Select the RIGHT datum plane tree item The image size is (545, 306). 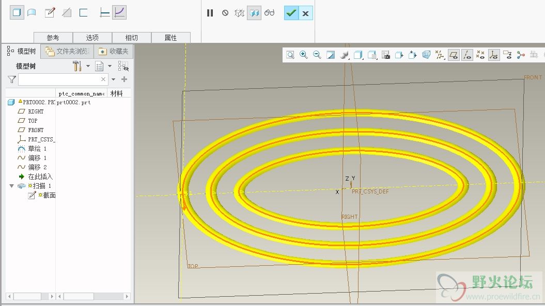point(30,111)
